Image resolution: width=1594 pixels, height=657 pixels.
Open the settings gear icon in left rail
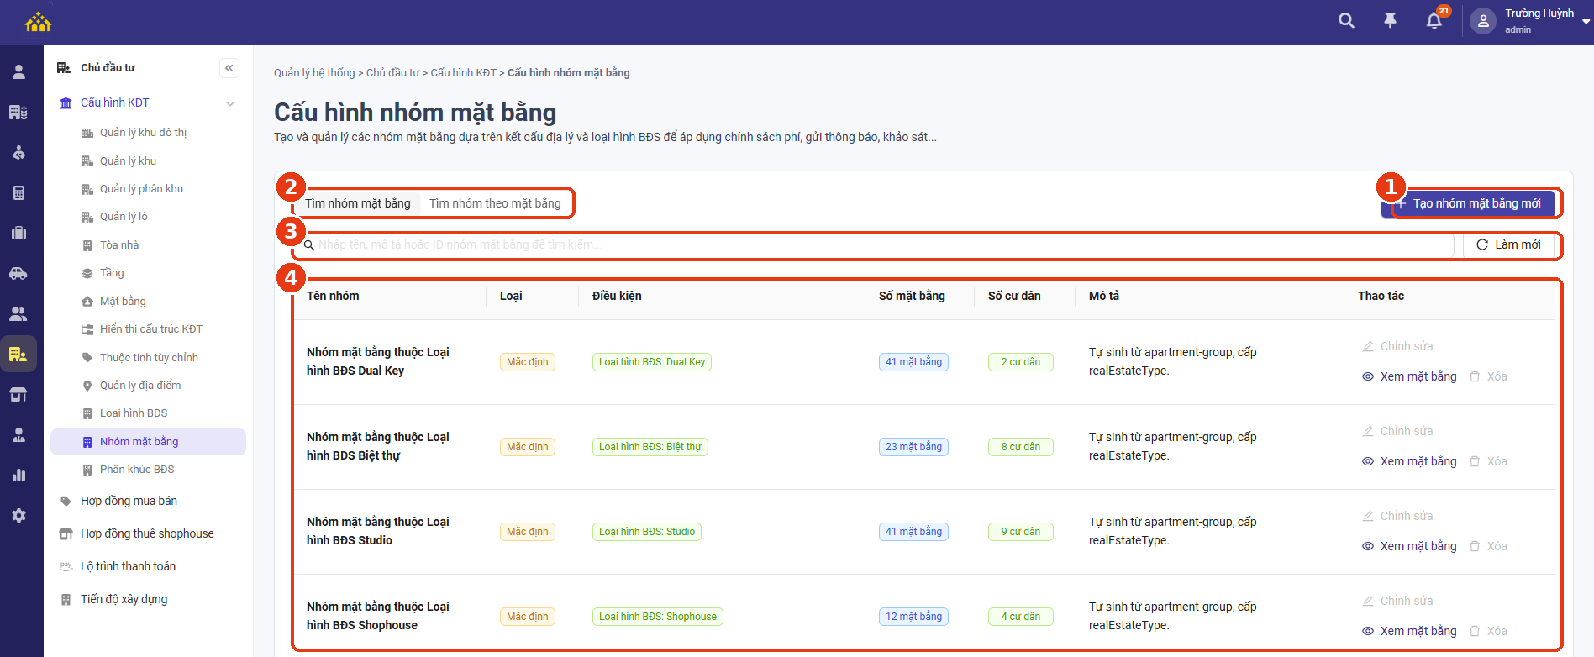(x=18, y=516)
